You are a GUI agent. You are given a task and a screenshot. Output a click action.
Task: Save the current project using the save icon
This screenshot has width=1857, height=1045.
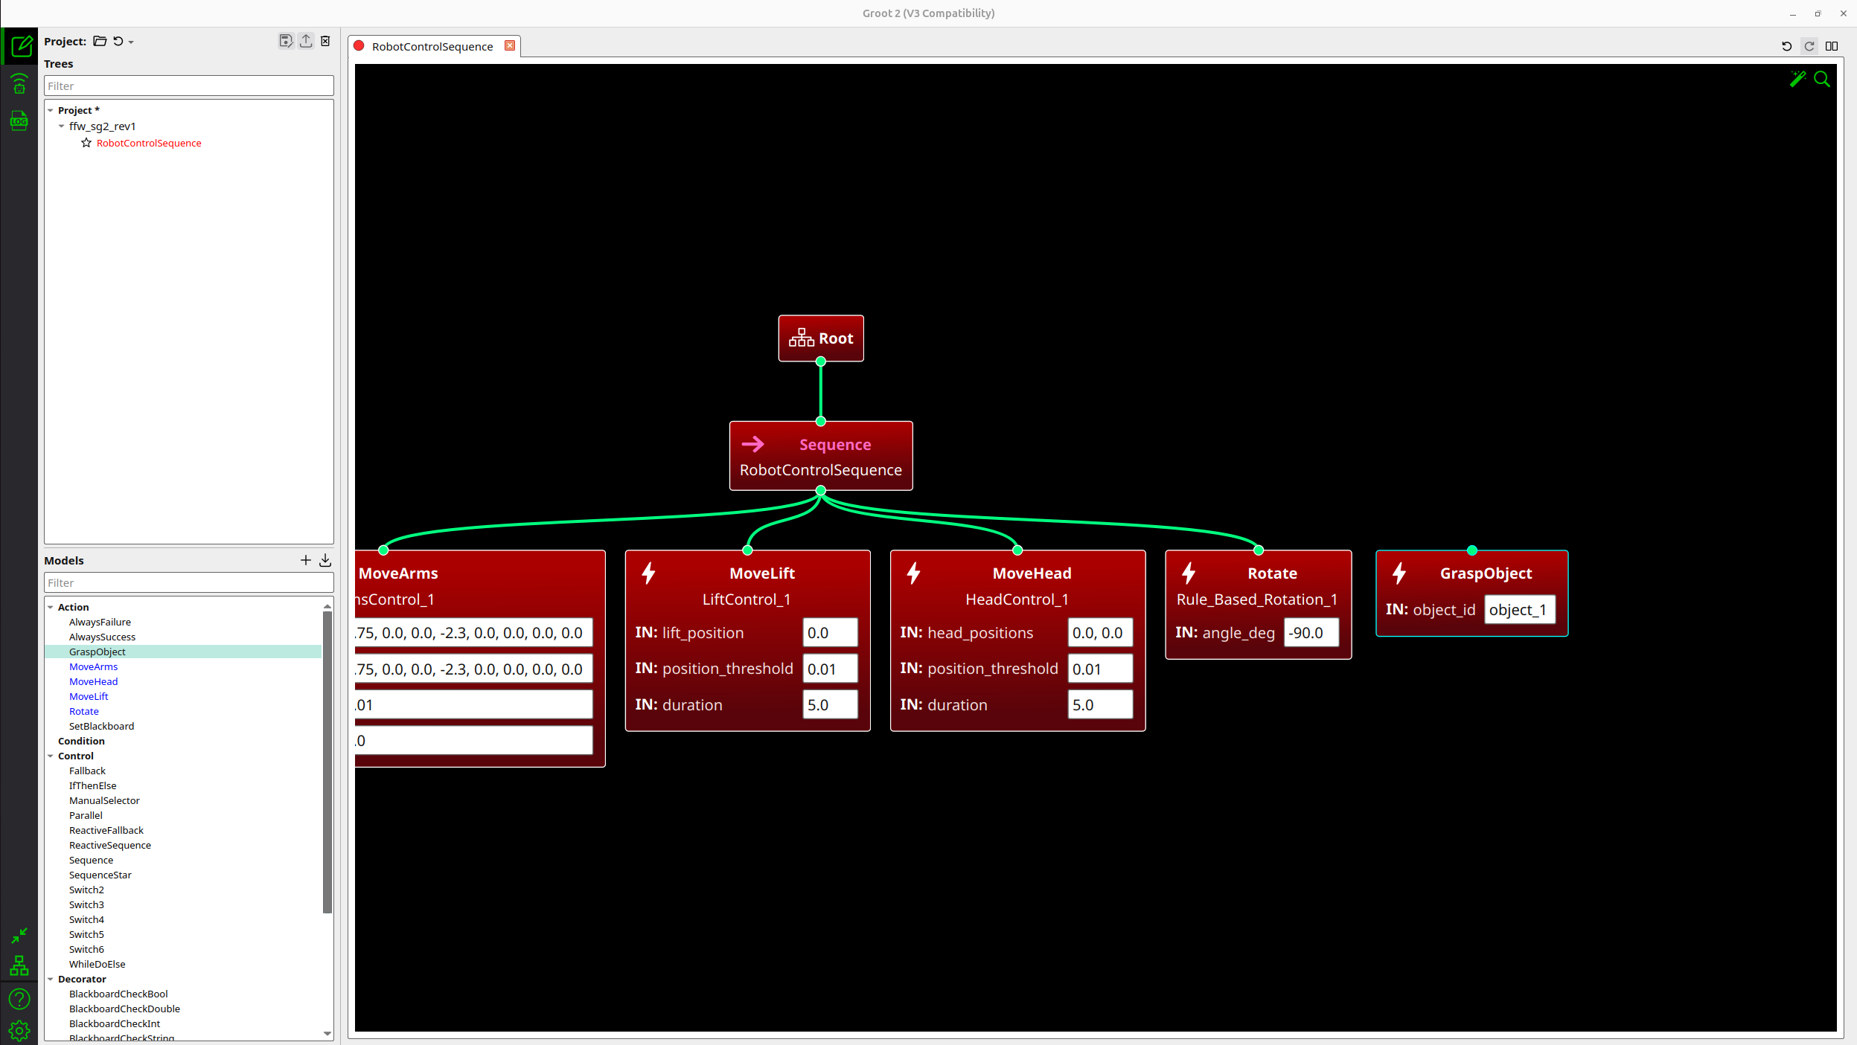286,41
